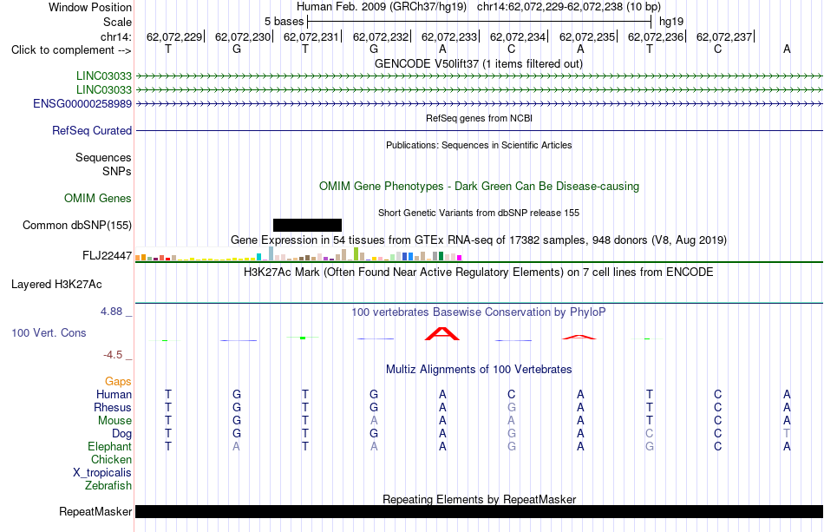Viewport: 824px width, 532px height.
Task: Select the Human species label
Action: pos(114,394)
